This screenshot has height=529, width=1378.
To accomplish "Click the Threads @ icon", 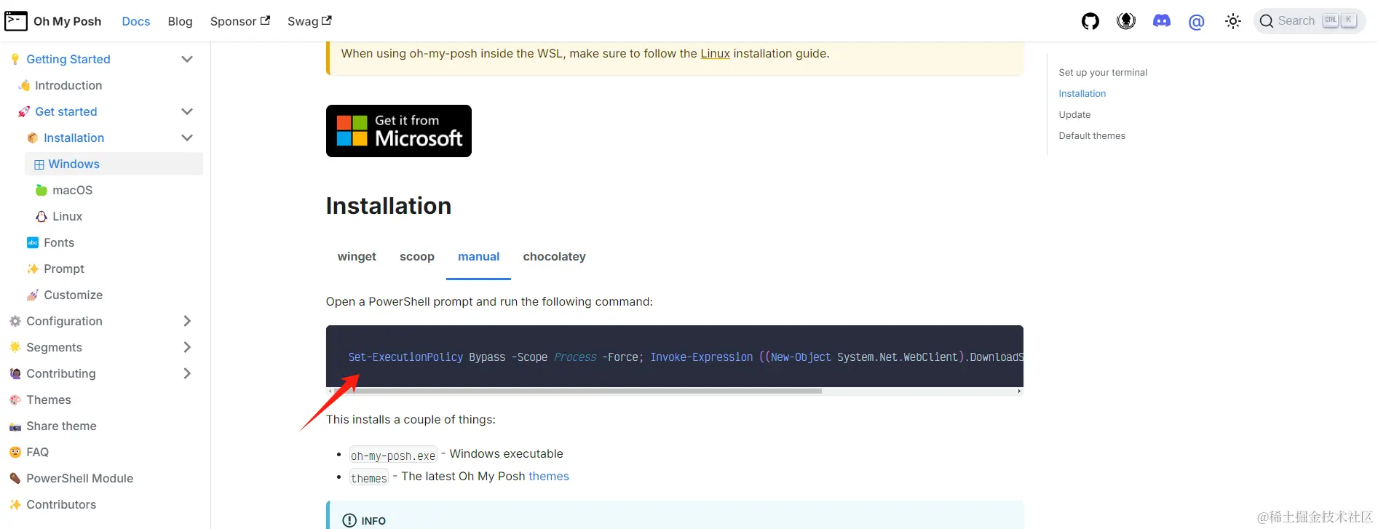I will click(1196, 22).
